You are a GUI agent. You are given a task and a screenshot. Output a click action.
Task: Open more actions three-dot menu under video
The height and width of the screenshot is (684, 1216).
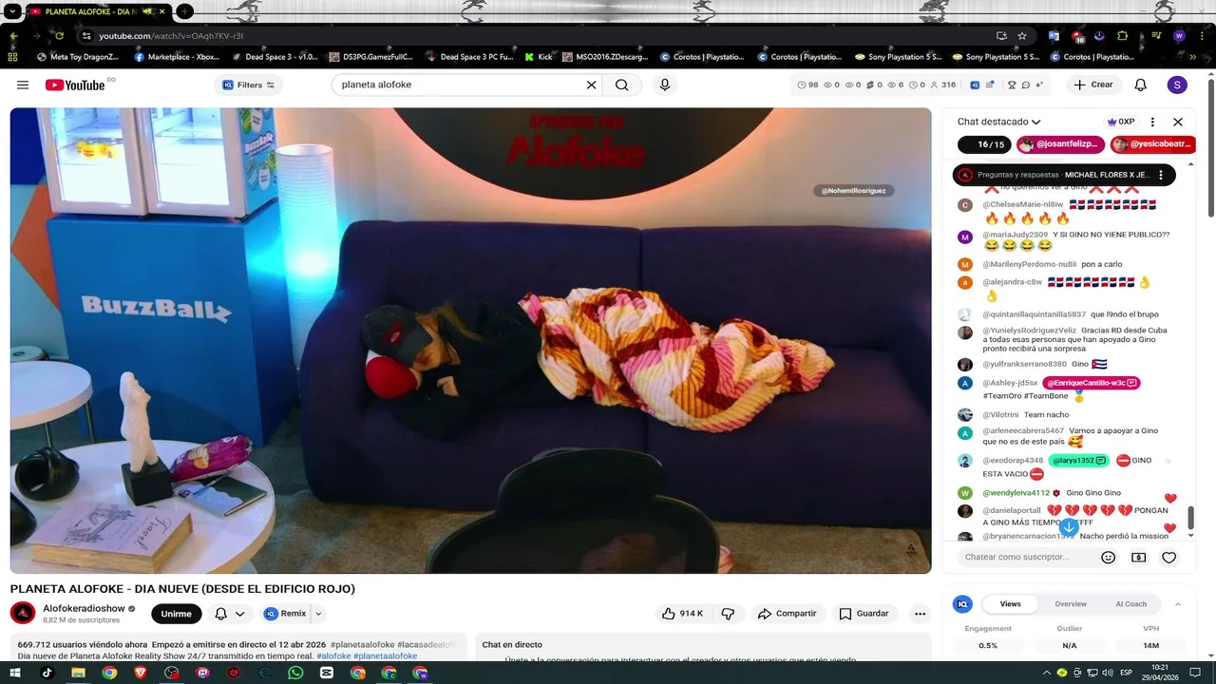[920, 614]
